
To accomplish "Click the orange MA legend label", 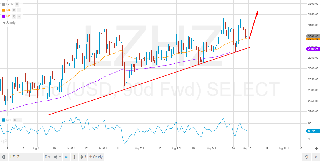I will [8, 10].
